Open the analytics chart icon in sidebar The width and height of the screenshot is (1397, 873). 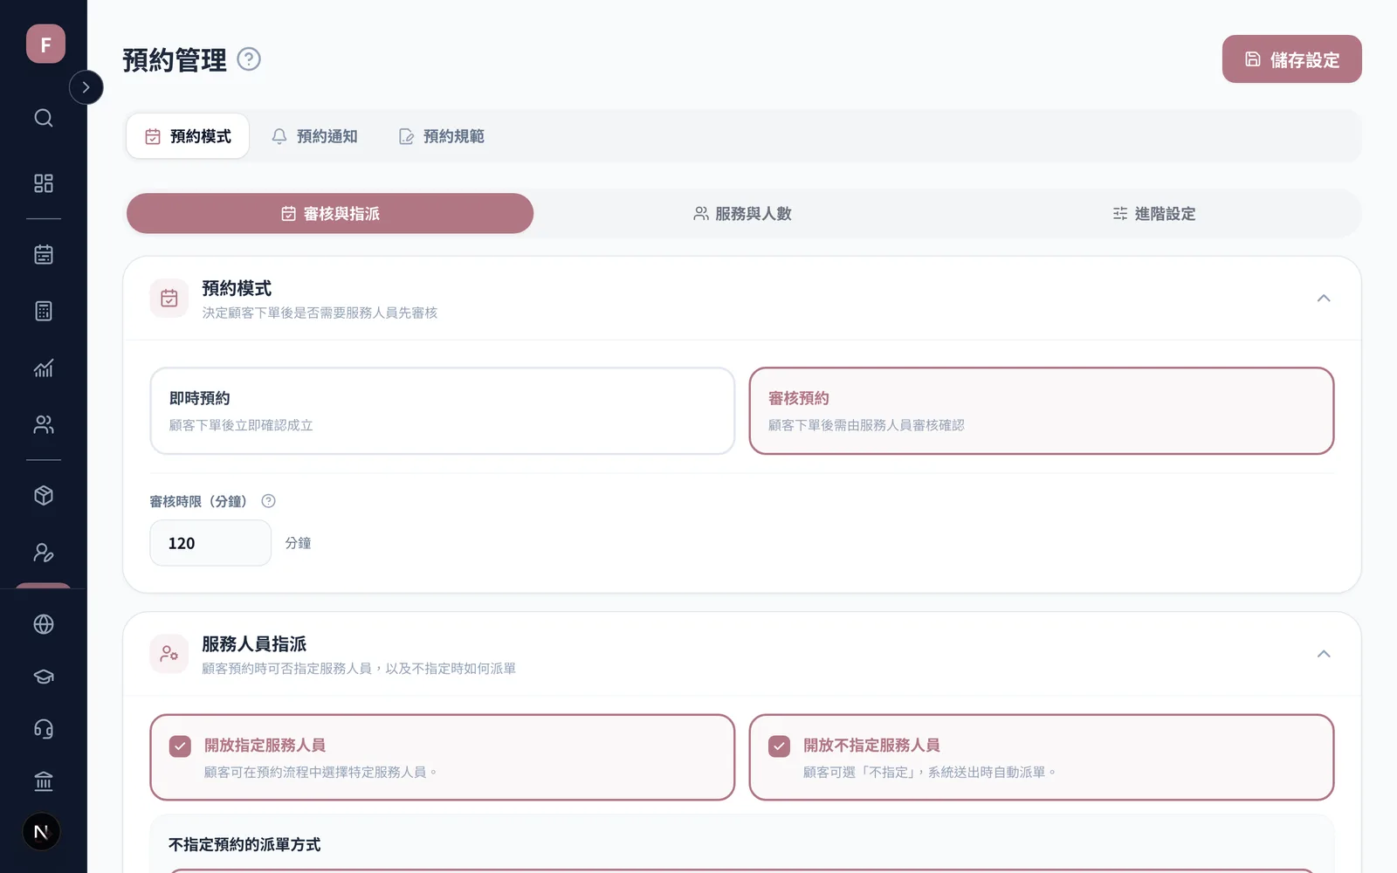point(44,368)
